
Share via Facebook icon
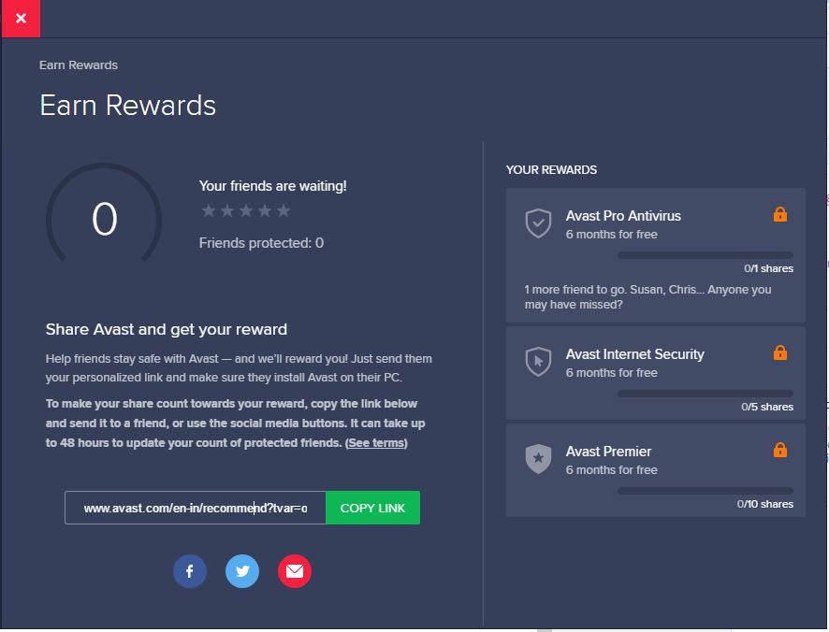pos(190,570)
